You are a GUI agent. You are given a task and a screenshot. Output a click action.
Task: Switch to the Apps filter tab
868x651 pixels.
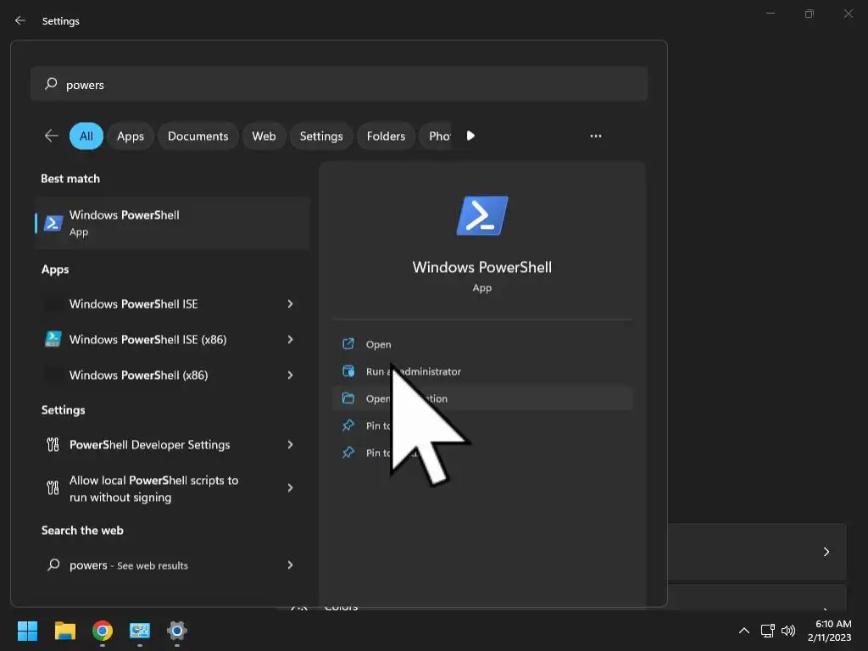130,136
